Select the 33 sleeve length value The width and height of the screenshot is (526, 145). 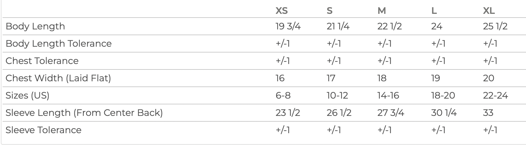[x=488, y=113]
